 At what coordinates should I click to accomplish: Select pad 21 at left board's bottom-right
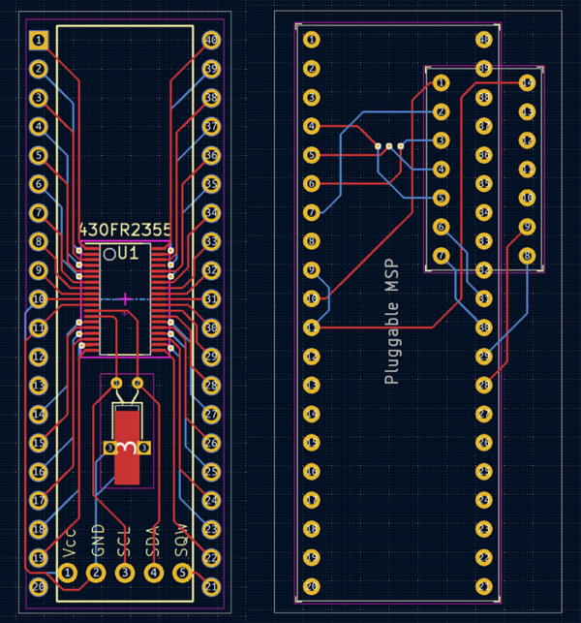(211, 587)
